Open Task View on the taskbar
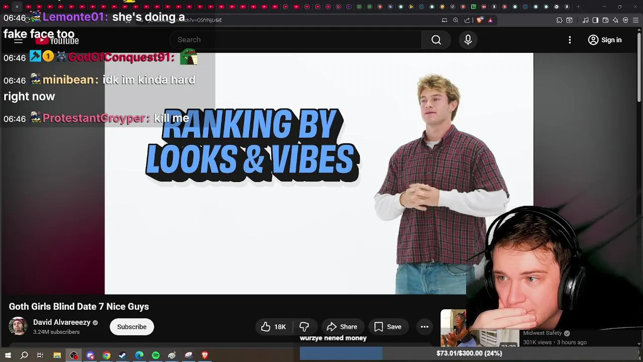This screenshot has height=362, width=643. [x=40, y=355]
